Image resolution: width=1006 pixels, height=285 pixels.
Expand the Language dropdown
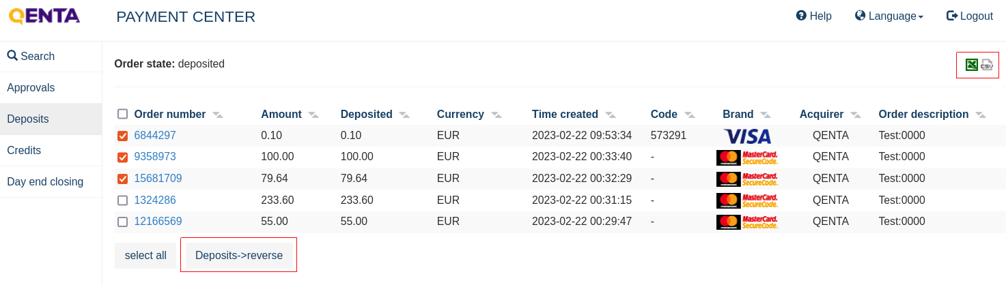(889, 16)
